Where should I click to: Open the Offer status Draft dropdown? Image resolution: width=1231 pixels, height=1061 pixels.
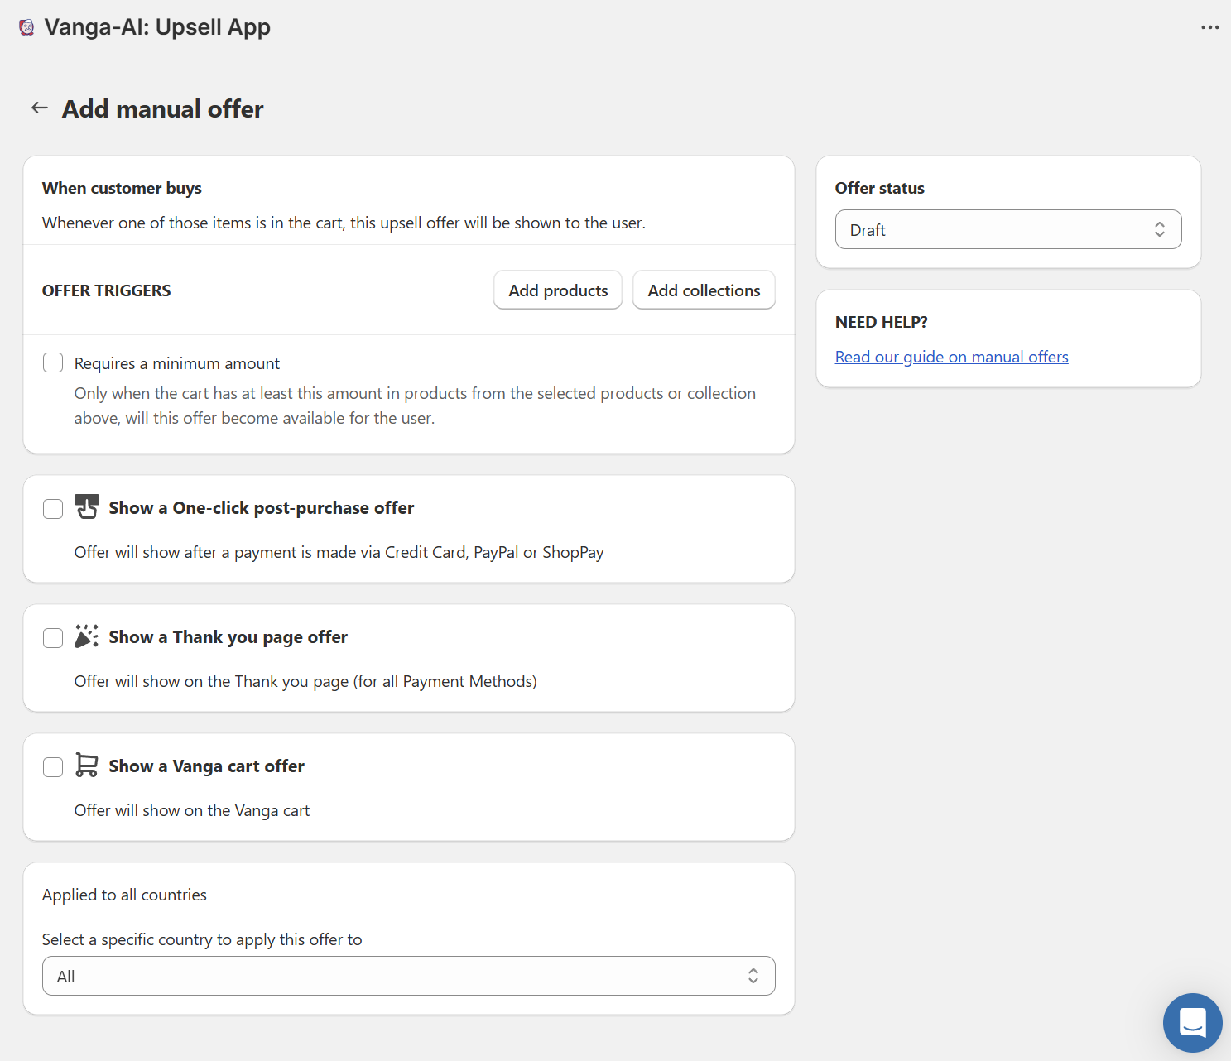1007,230
